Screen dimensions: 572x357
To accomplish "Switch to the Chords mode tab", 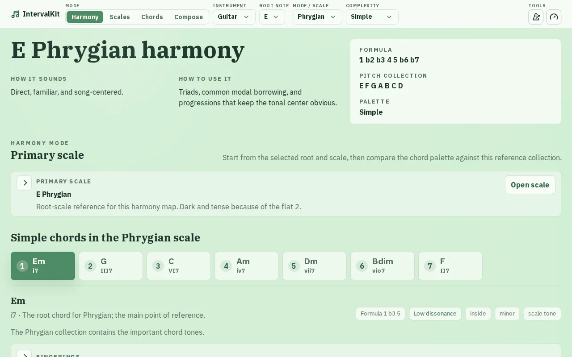I will (x=152, y=17).
